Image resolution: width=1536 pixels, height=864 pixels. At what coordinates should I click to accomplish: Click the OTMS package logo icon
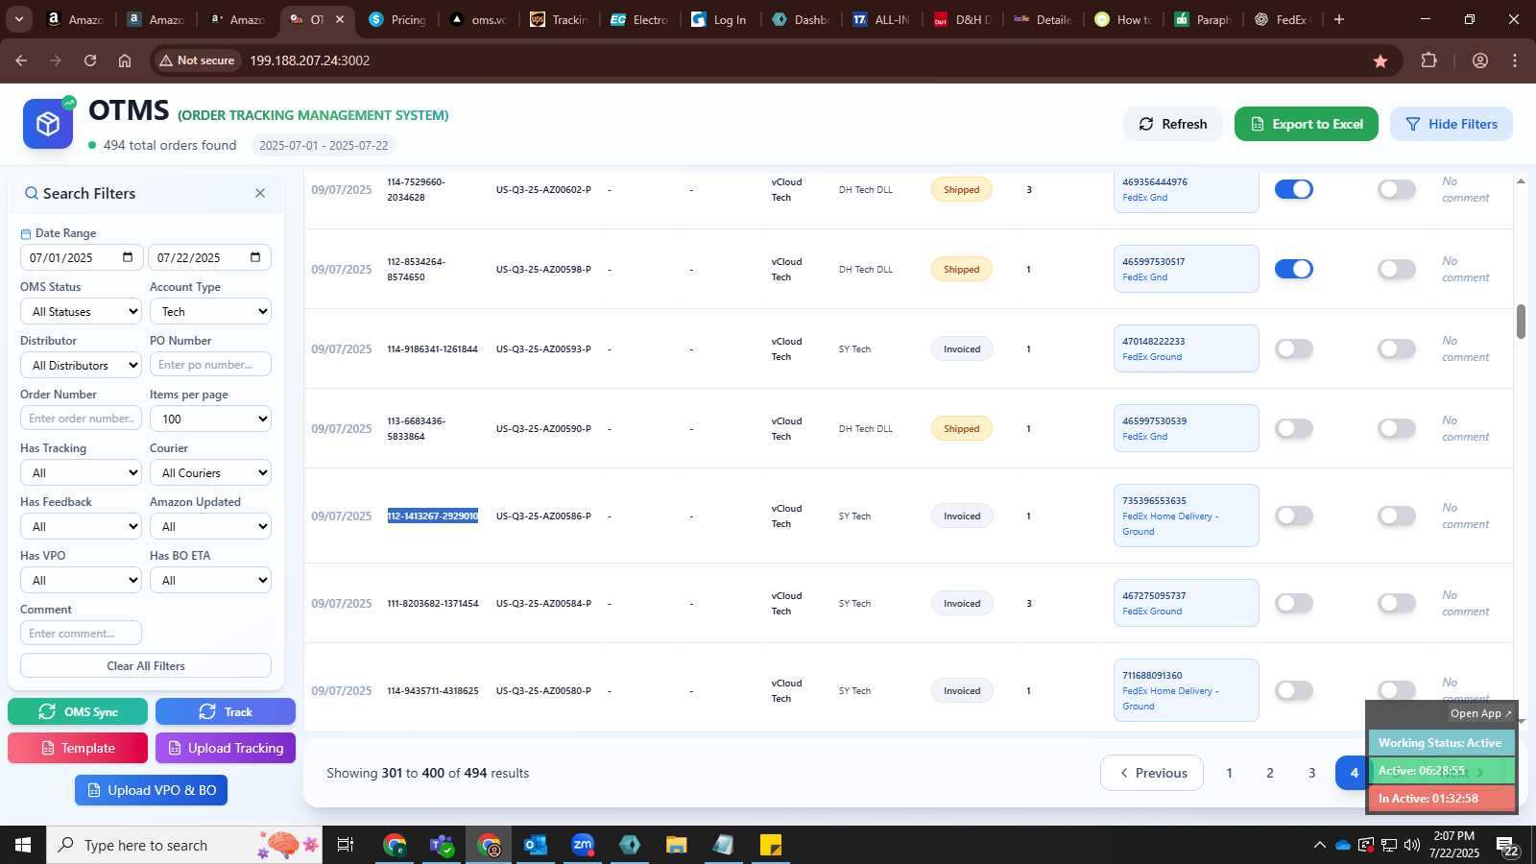tap(48, 124)
